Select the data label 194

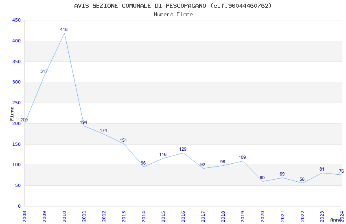tap(83, 122)
